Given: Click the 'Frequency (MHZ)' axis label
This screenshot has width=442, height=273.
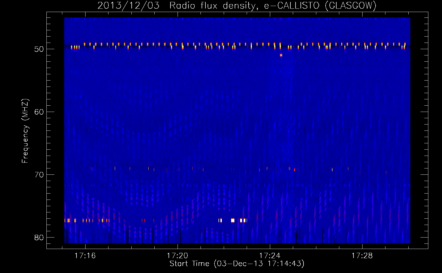Looking at the screenshot, I should pyautogui.click(x=25, y=131).
